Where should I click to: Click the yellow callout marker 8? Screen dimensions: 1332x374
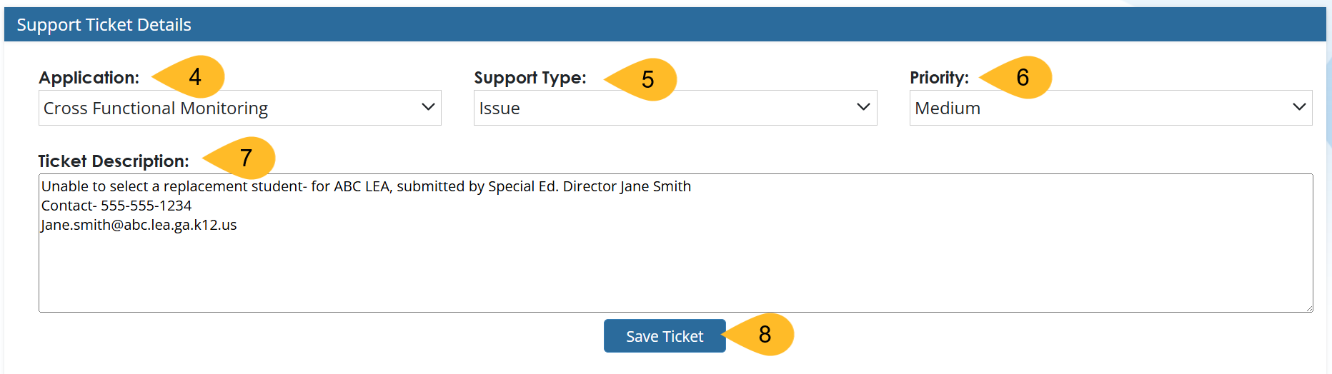[x=764, y=334]
